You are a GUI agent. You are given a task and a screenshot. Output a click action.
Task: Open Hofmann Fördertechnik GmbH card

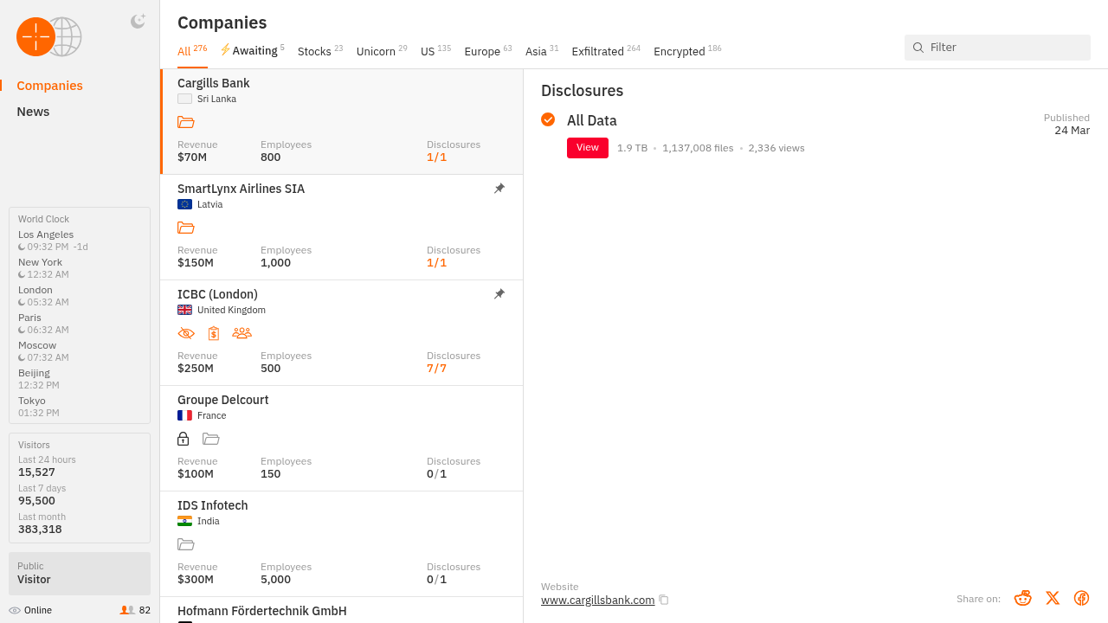(342, 610)
